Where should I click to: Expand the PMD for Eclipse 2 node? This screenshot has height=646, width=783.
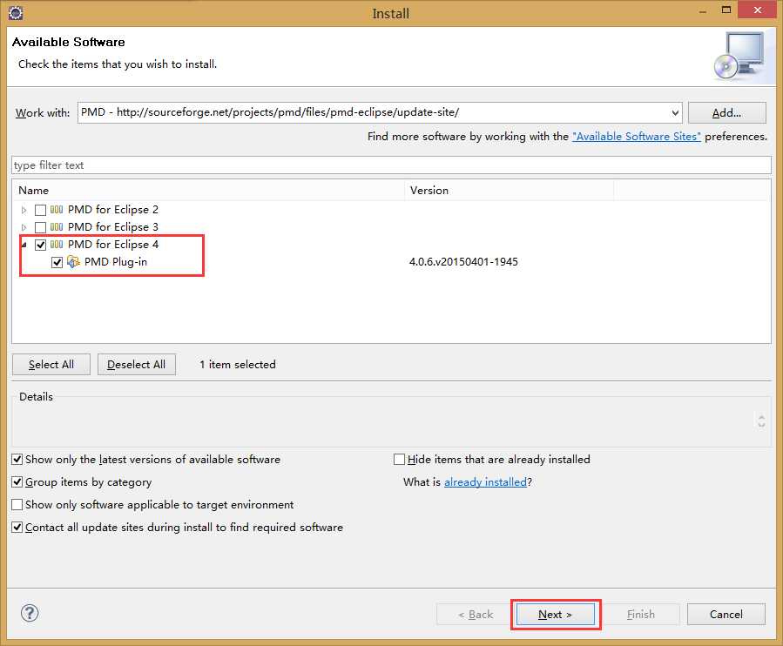coord(24,210)
